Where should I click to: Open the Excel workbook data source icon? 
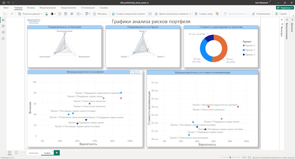tap(46, 14)
